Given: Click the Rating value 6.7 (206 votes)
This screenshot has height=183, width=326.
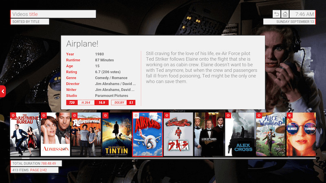Looking at the screenshot, I should click(108, 72).
